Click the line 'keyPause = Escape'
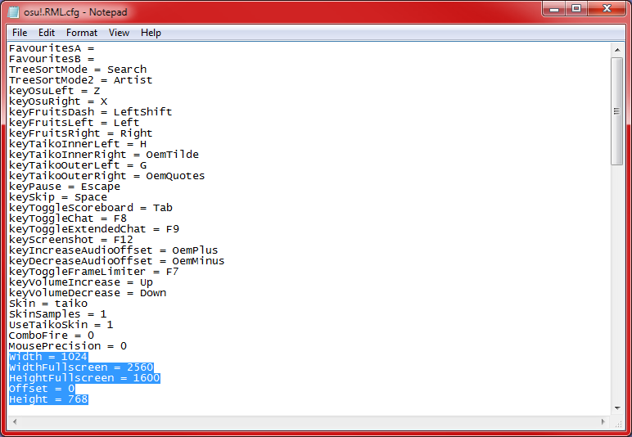Screen dimensions: 632x437 (x=65, y=187)
